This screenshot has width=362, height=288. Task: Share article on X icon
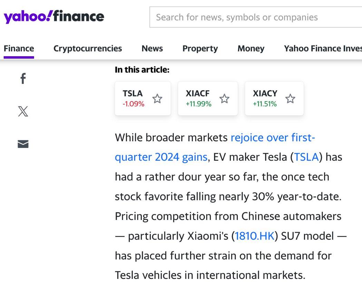pos(23,111)
